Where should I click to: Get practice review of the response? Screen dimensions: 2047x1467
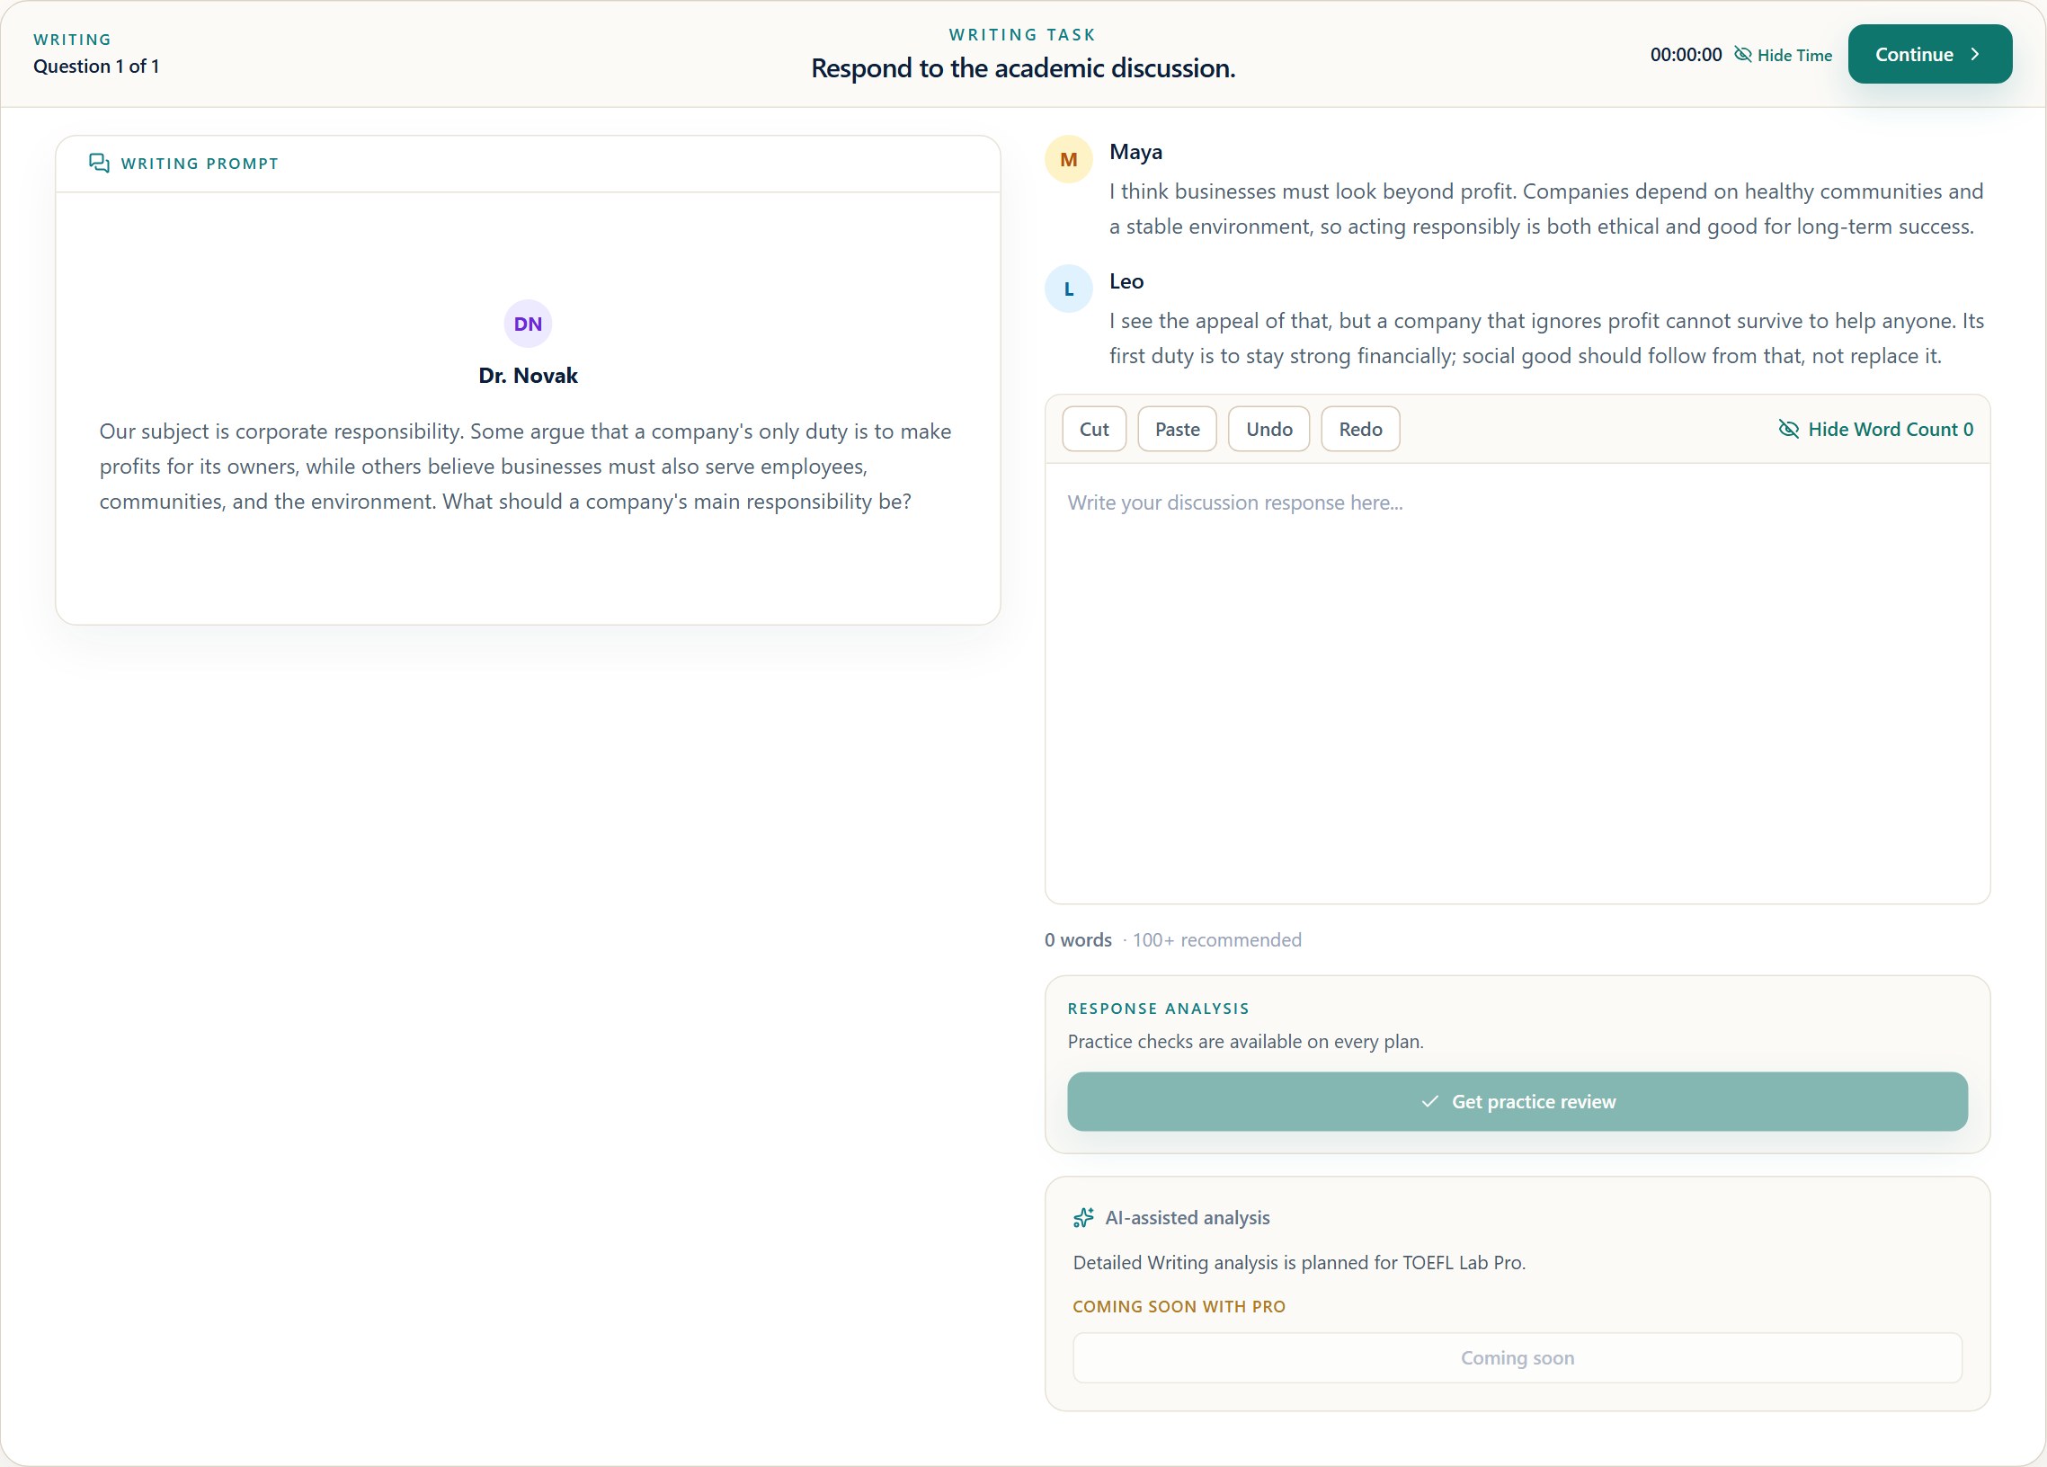pyautogui.click(x=1517, y=1102)
